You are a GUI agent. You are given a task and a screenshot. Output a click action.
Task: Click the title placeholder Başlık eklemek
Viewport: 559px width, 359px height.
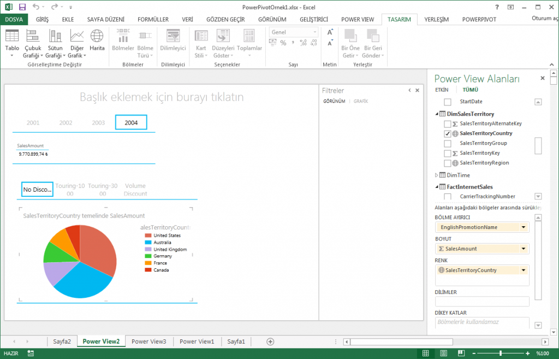[x=162, y=97]
